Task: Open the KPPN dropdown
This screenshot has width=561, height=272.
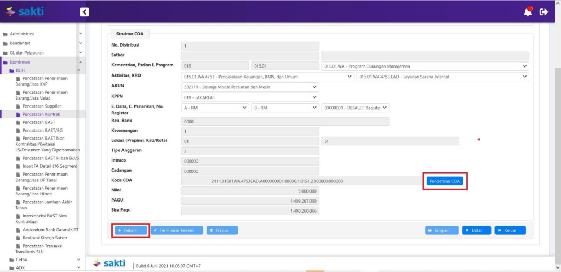Action: [x=250, y=97]
